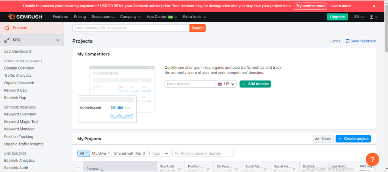388x172 pixels.
Task: Select the All projects filter tab
Action: click(84, 153)
